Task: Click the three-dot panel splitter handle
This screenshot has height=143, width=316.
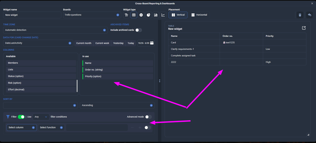Action: pyautogui.click(x=160, y=81)
